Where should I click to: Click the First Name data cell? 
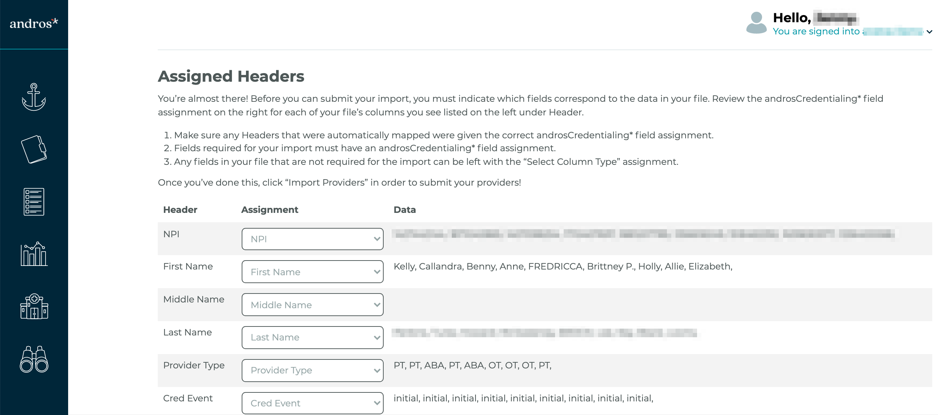point(563,267)
